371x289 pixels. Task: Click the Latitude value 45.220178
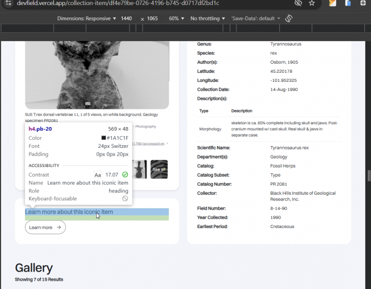[x=281, y=71]
